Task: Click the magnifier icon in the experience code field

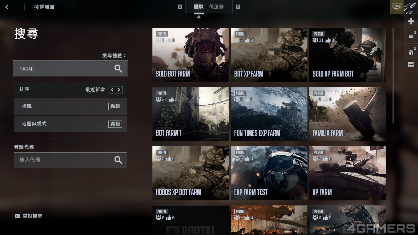Action: [x=118, y=160]
